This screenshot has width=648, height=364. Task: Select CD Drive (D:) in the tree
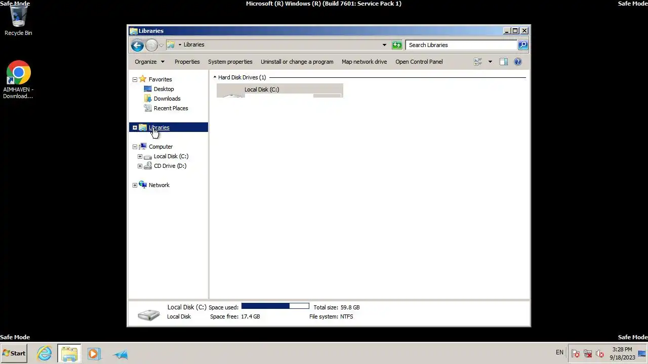coord(170,166)
